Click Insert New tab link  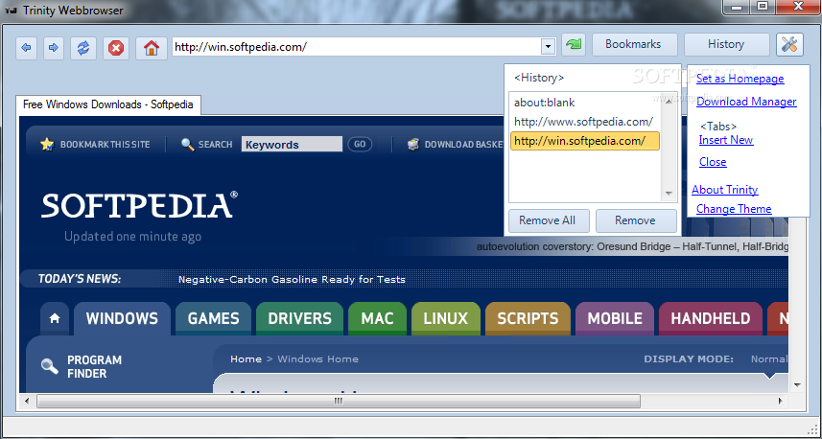[x=726, y=140]
